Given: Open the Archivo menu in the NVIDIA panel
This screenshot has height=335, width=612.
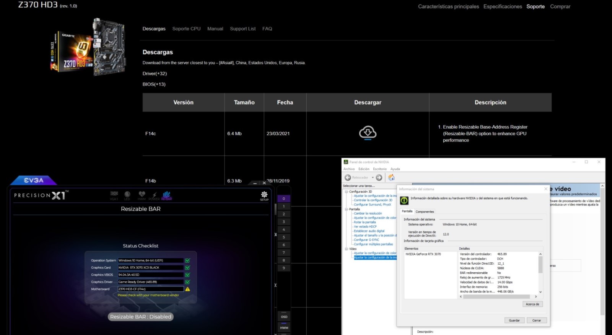Looking at the screenshot, I should click(349, 169).
